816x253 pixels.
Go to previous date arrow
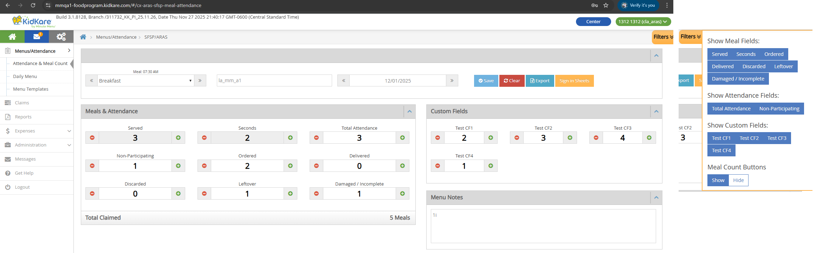[343, 80]
